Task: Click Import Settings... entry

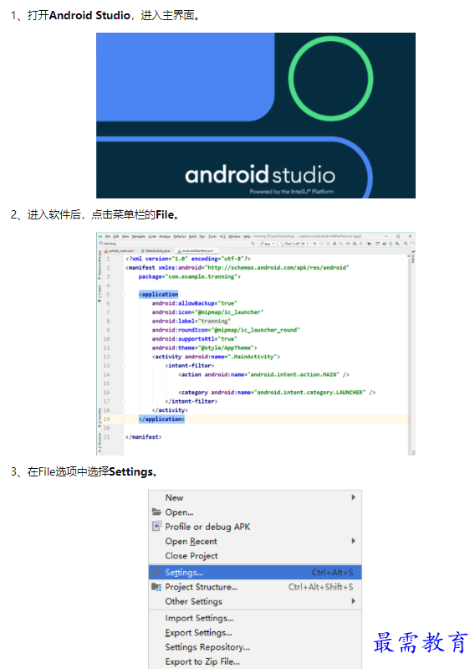Action: [255, 618]
